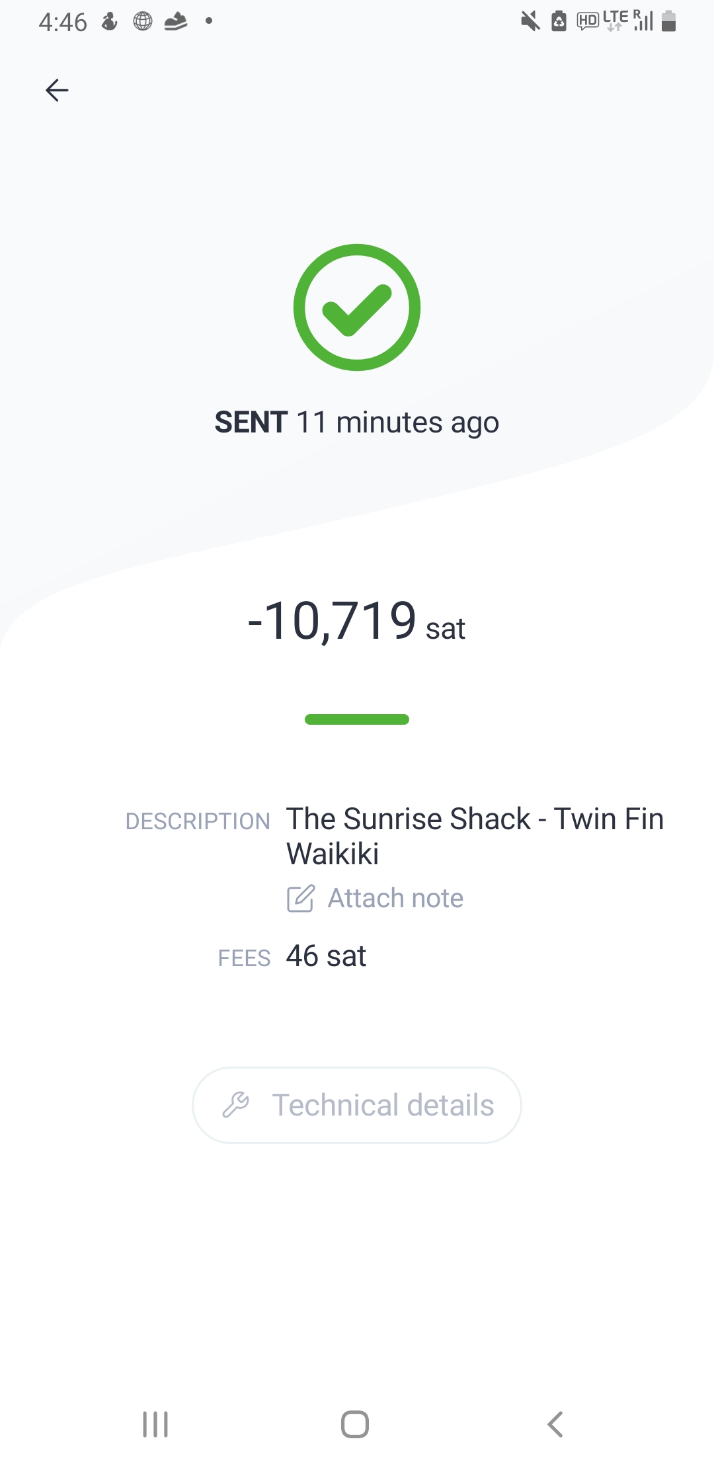Tap the green bar below the amount
The width and height of the screenshot is (714, 1468).
(x=357, y=719)
